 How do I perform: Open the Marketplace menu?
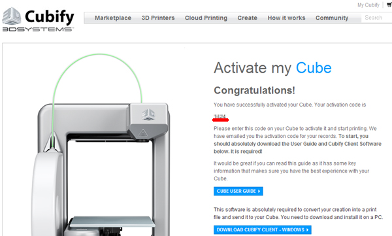tap(113, 18)
